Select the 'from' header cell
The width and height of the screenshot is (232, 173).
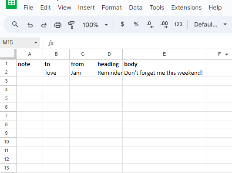83,64
